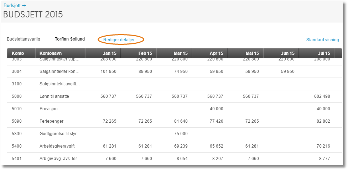Click account number 5401
This screenshot has width=348, height=170.
[x=17, y=159]
